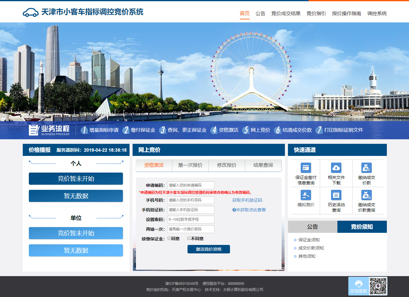Screen dimensions: 409x297
Task: Click 个人 竞价暂未开始 button
Action: click(x=76, y=179)
